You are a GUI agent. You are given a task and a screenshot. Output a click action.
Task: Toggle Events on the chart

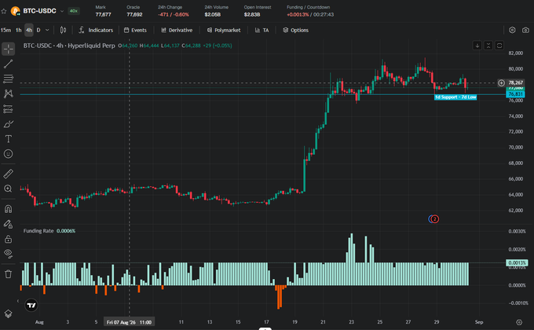click(135, 30)
